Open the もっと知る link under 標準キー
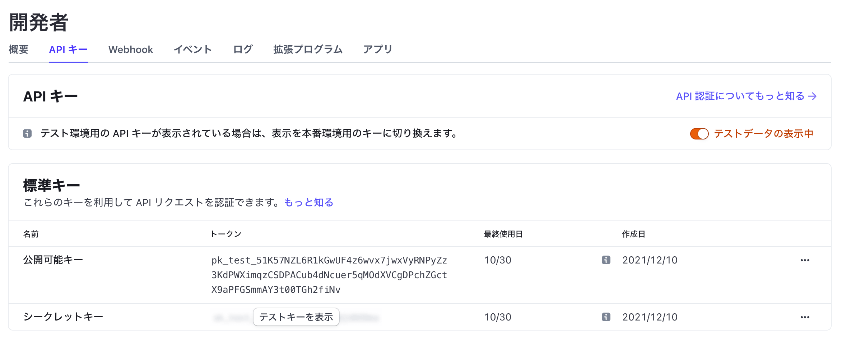This screenshot has width=851, height=342. pyautogui.click(x=309, y=202)
